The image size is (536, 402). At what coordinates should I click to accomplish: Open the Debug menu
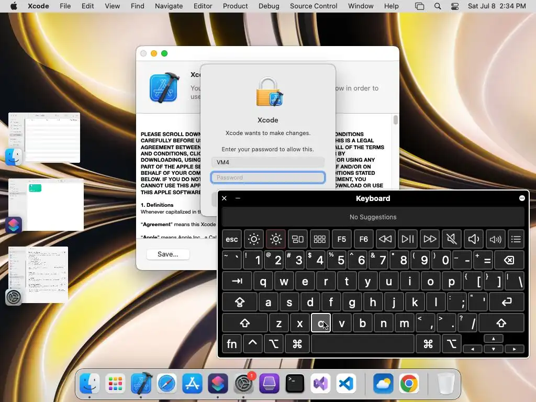[x=269, y=6]
